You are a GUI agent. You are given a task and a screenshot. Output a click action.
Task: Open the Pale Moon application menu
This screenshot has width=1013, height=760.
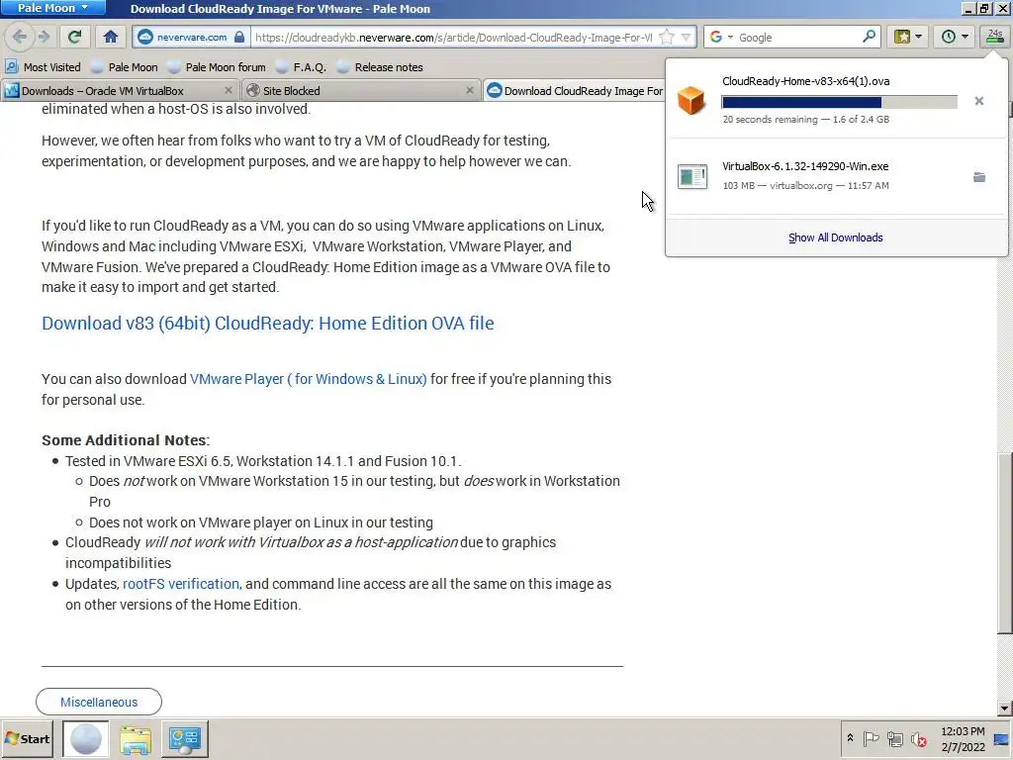pyautogui.click(x=53, y=8)
